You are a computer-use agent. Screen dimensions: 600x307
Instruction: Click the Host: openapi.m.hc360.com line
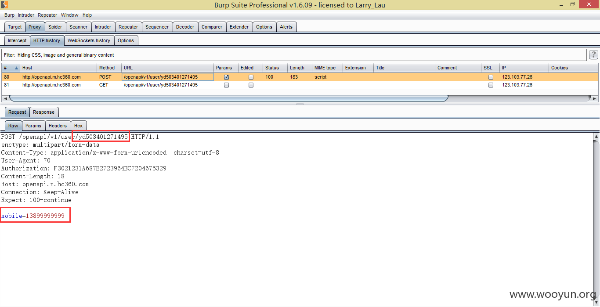point(45,184)
